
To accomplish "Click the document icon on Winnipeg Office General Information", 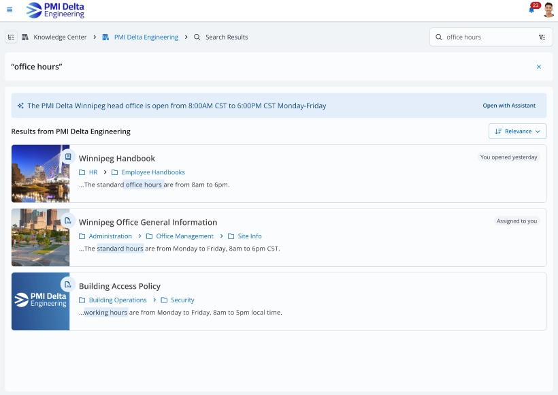I will (x=68, y=221).
